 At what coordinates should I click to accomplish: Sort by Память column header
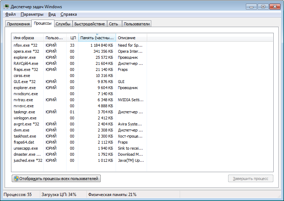(x=97, y=38)
